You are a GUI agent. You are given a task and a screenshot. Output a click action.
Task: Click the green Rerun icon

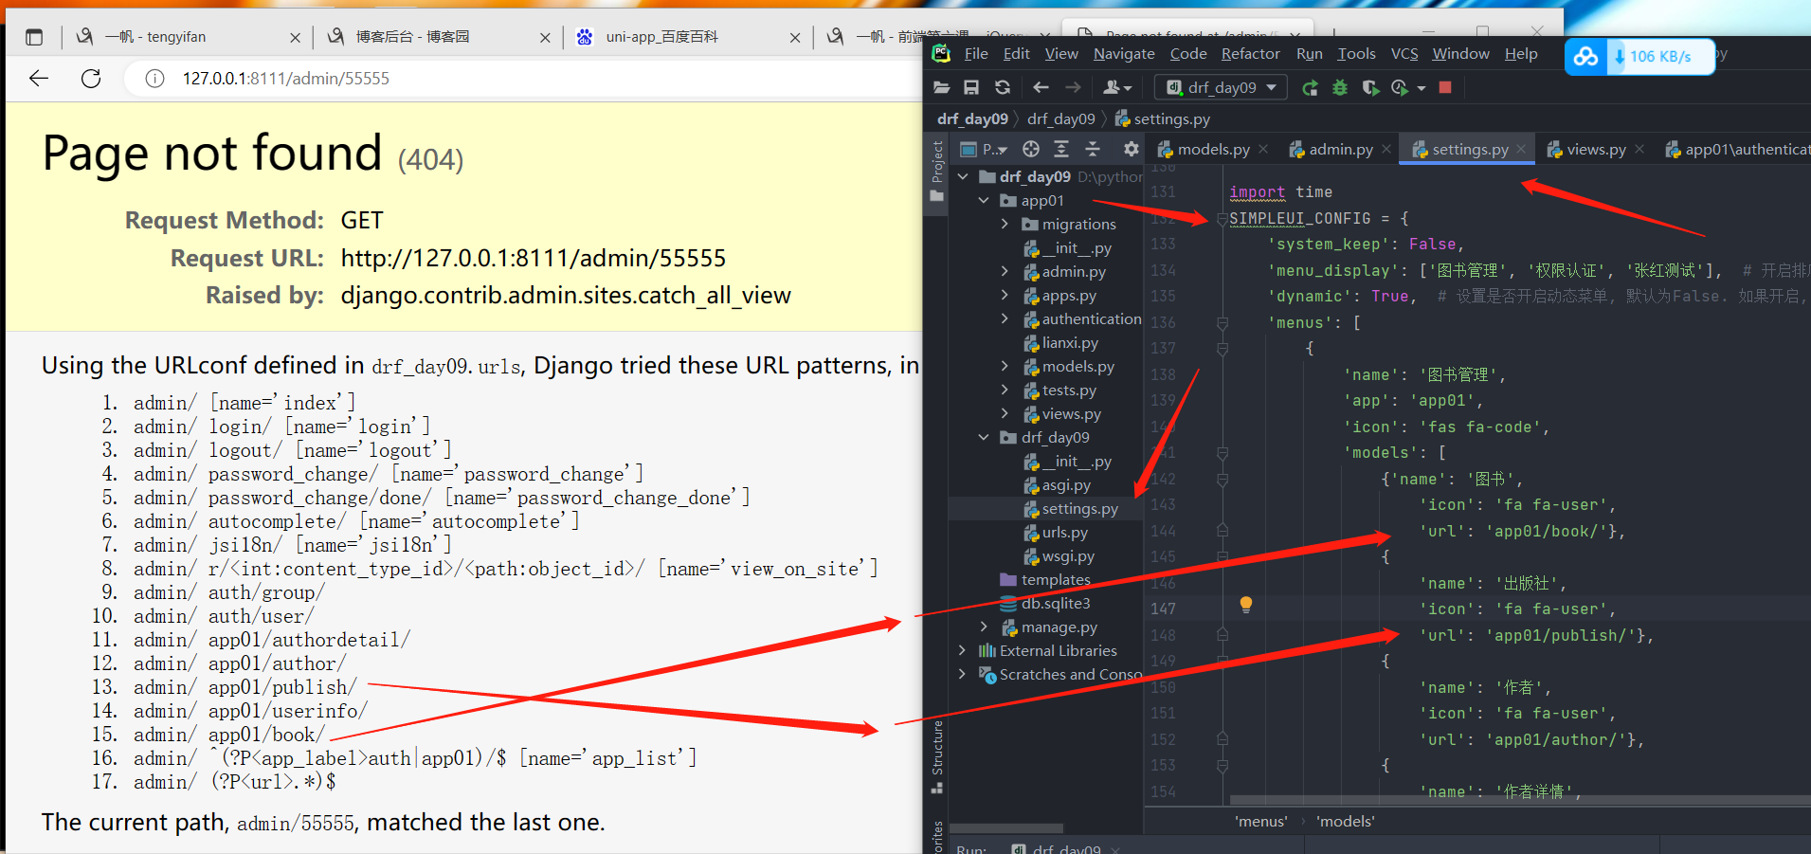pos(1310,88)
